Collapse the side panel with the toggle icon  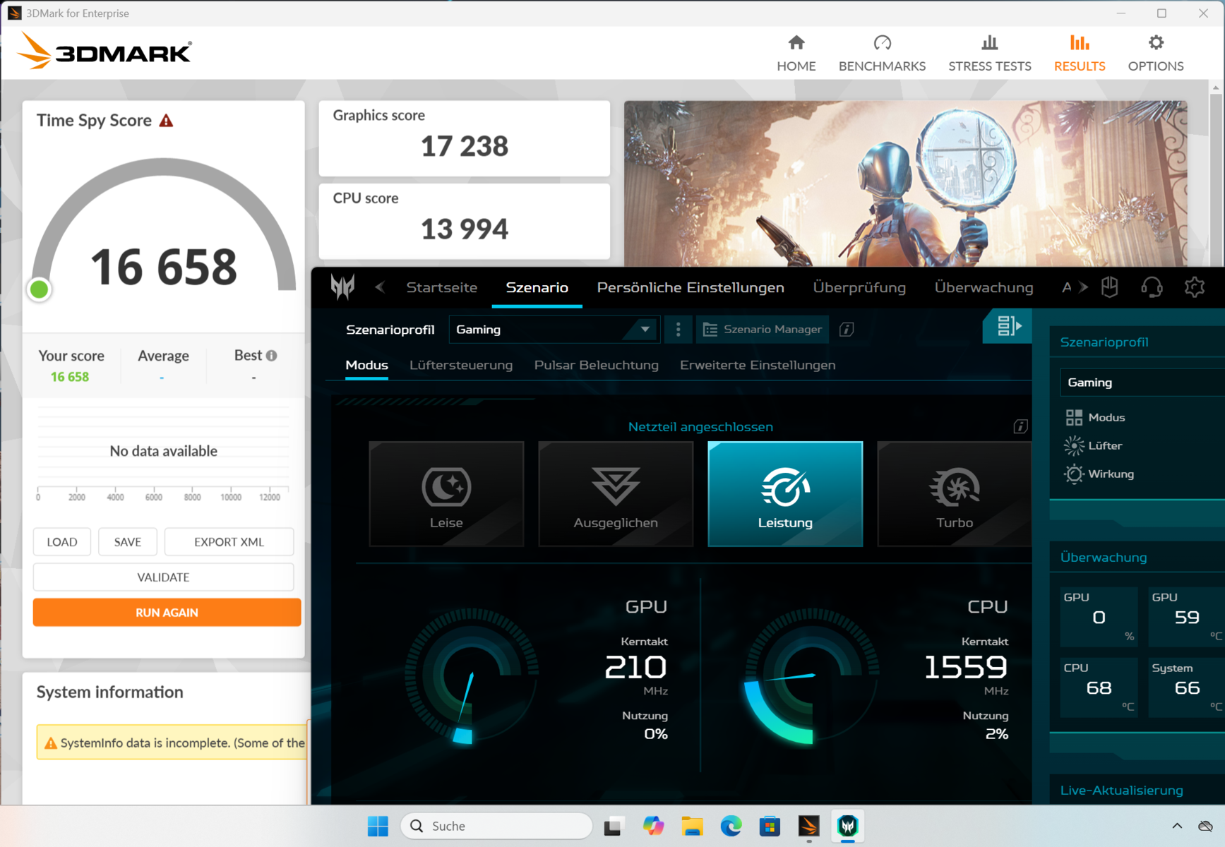(1008, 326)
